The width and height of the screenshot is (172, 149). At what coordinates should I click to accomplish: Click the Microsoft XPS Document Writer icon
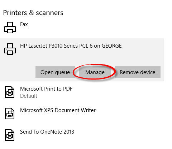[x=10, y=114]
